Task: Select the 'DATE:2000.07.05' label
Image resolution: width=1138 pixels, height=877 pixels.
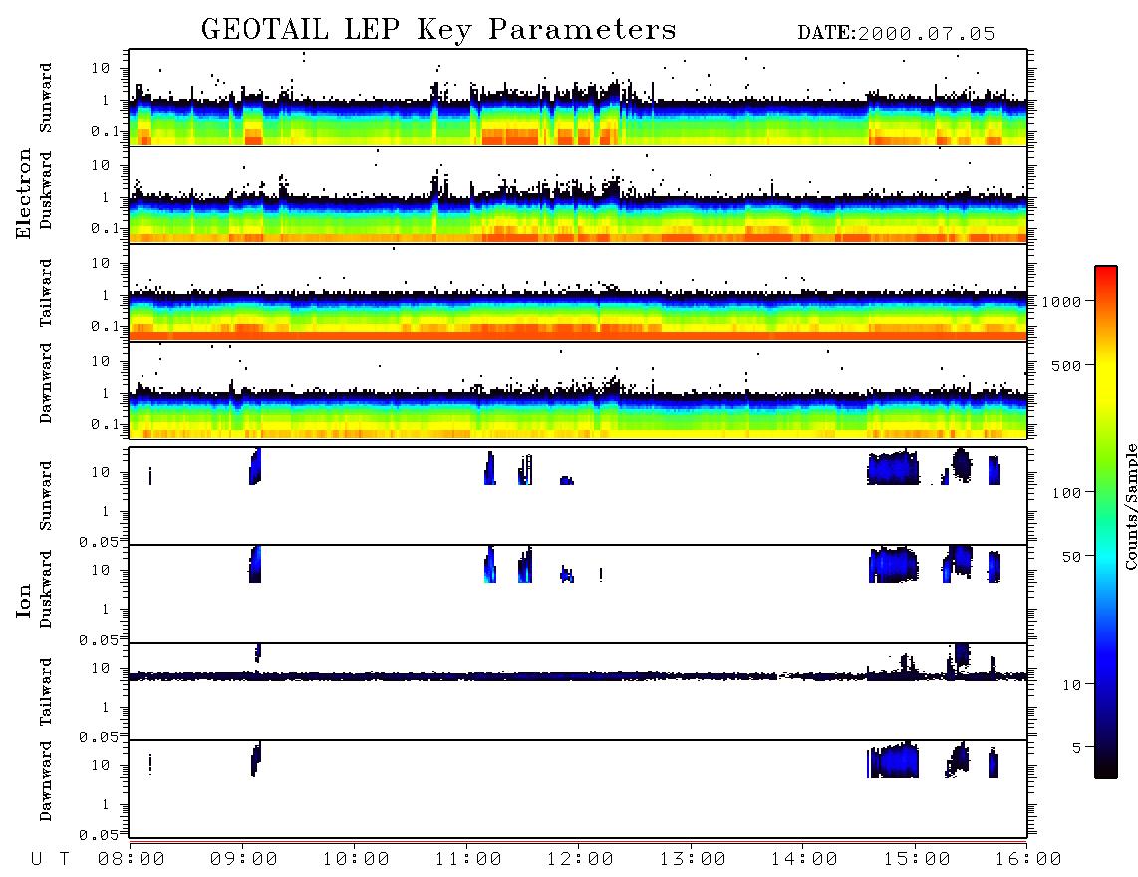Action: point(896,33)
